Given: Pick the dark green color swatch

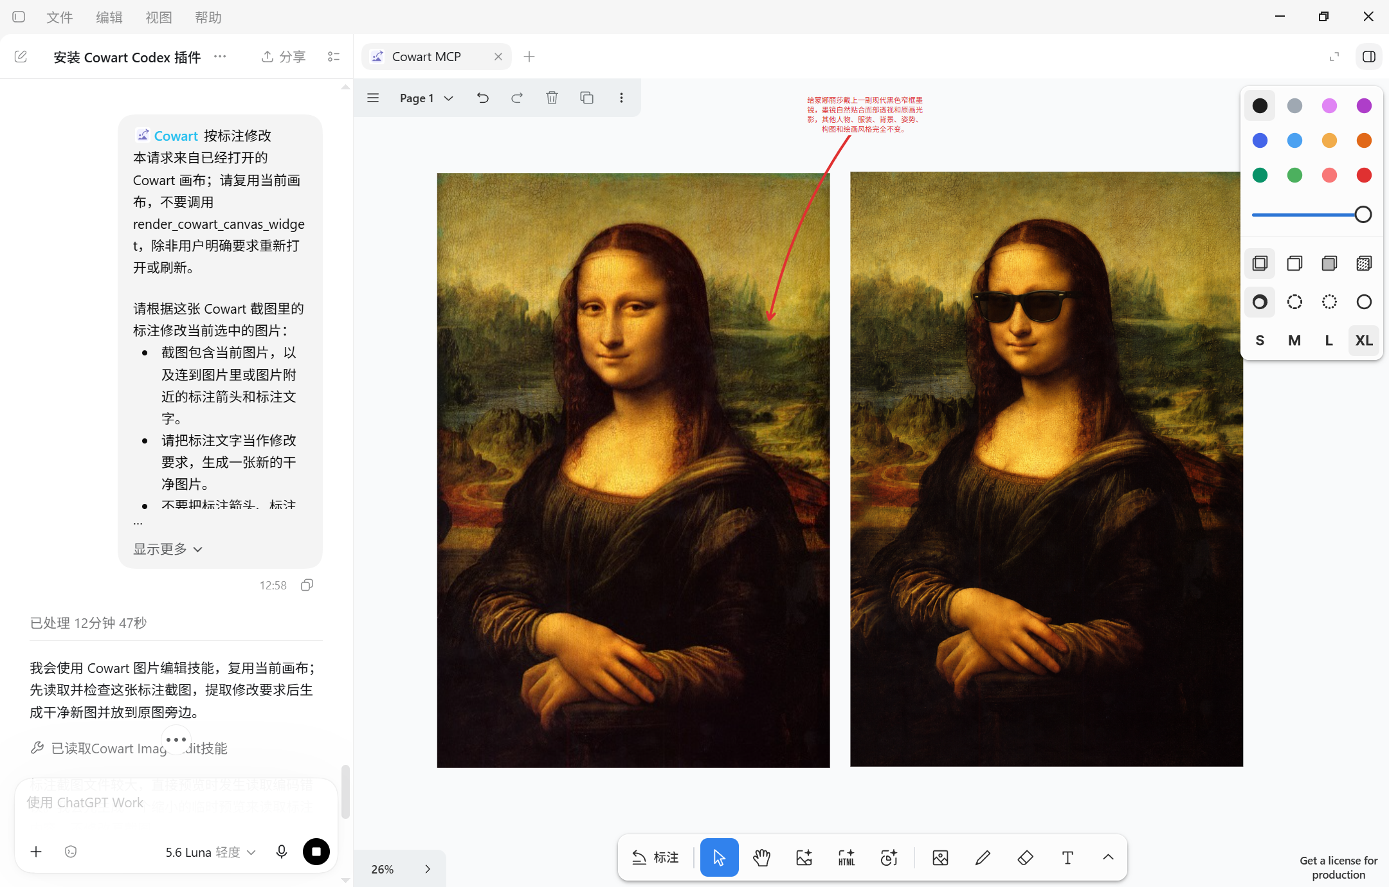Looking at the screenshot, I should click(1260, 175).
